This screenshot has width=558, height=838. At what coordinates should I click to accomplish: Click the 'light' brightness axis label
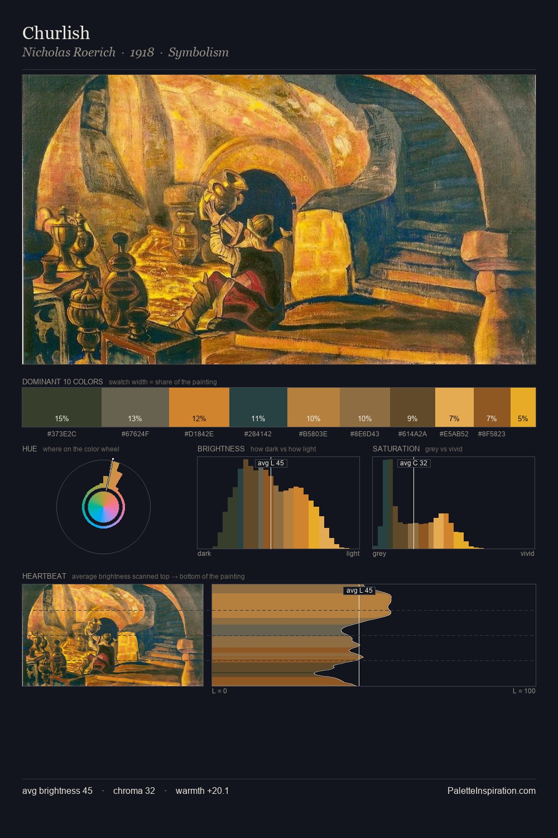point(353,554)
